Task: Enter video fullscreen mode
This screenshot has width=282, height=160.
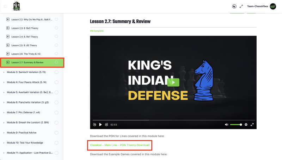Action: pyautogui.click(x=252, y=125)
